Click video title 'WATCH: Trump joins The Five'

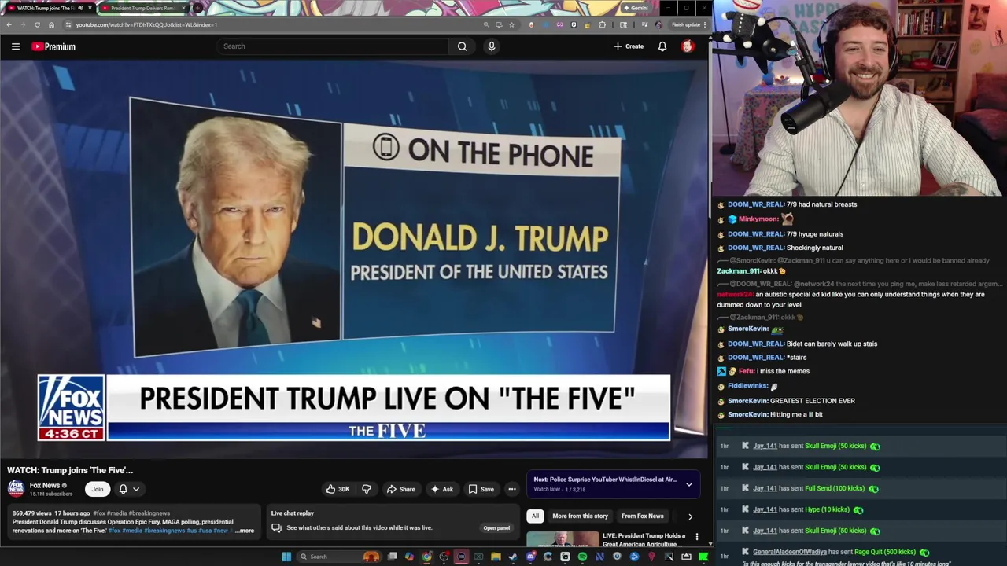coord(70,470)
